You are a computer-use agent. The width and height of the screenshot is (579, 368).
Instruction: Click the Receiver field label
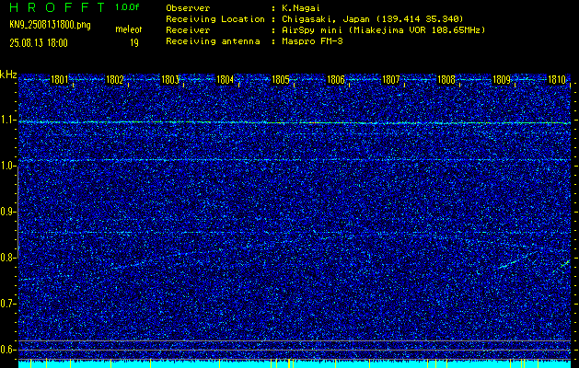click(188, 30)
